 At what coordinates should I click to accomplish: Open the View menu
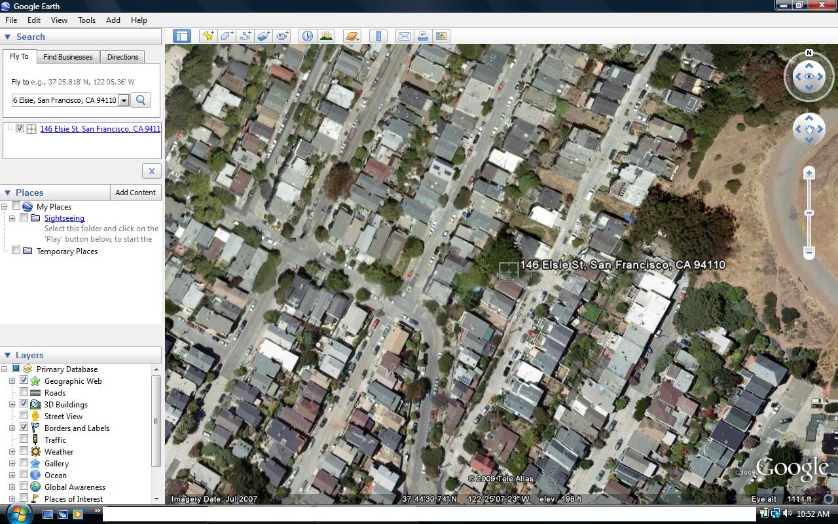tap(59, 20)
